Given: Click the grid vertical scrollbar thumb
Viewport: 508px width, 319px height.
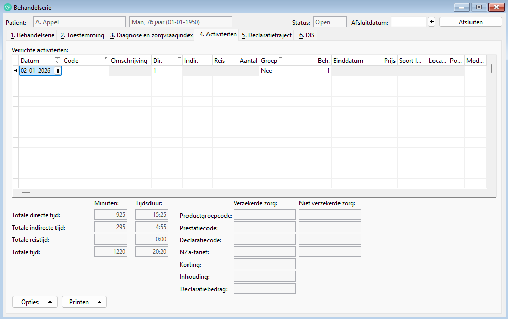Looking at the screenshot, I should [x=492, y=68].
